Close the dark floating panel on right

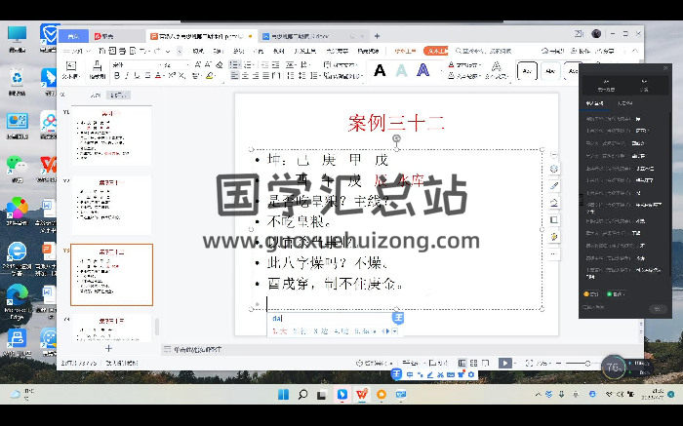[x=665, y=68]
